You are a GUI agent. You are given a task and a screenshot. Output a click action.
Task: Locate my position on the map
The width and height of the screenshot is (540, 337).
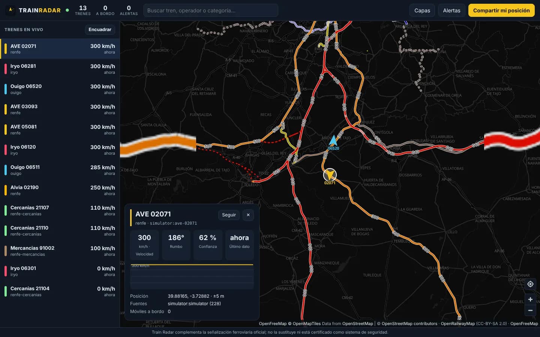530,284
